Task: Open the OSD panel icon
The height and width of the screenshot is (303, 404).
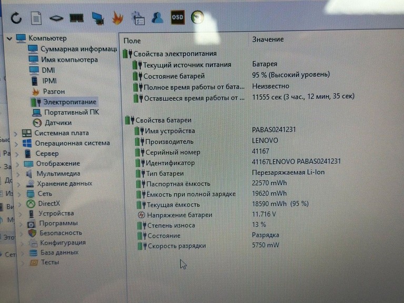Action: [178, 17]
